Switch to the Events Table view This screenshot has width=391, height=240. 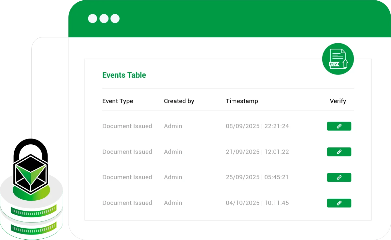124,75
